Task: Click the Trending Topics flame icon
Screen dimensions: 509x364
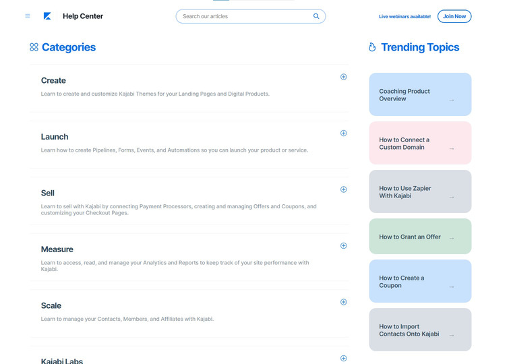Action: pyautogui.click(x=372, y=47)
